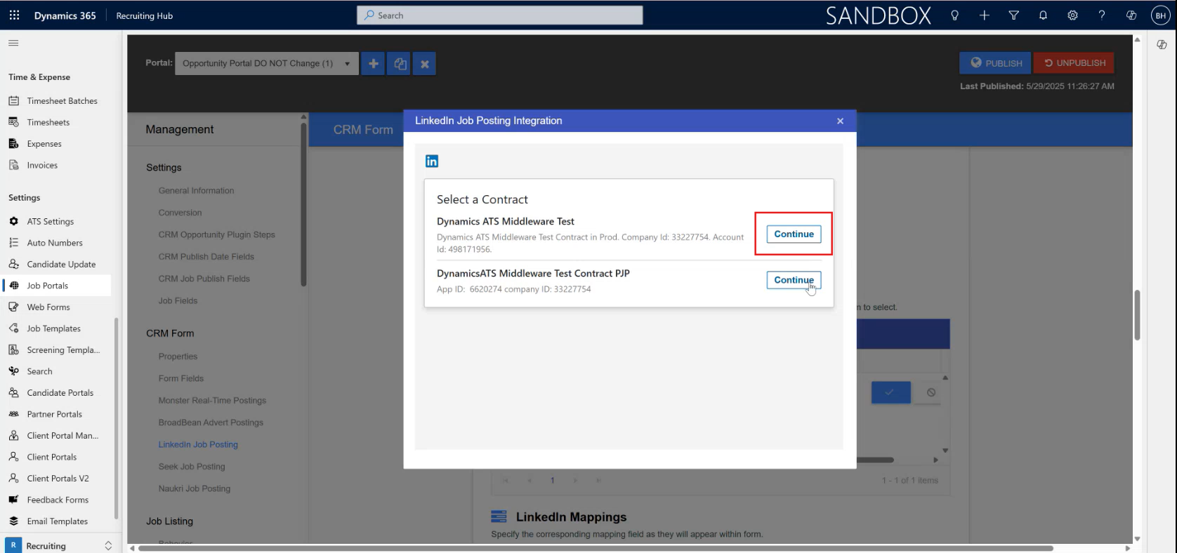The image size is (1177, 553).
Task: Open the settings gear in header
Action: click(1072, 15)
